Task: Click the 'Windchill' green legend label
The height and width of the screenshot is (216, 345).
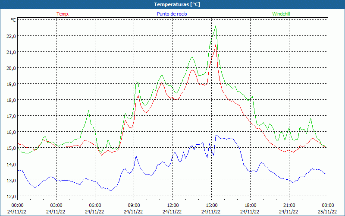Action: pos(281,14)
